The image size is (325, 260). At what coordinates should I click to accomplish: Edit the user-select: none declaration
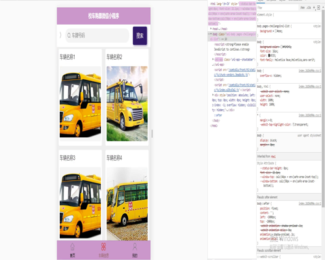(270, 96)
